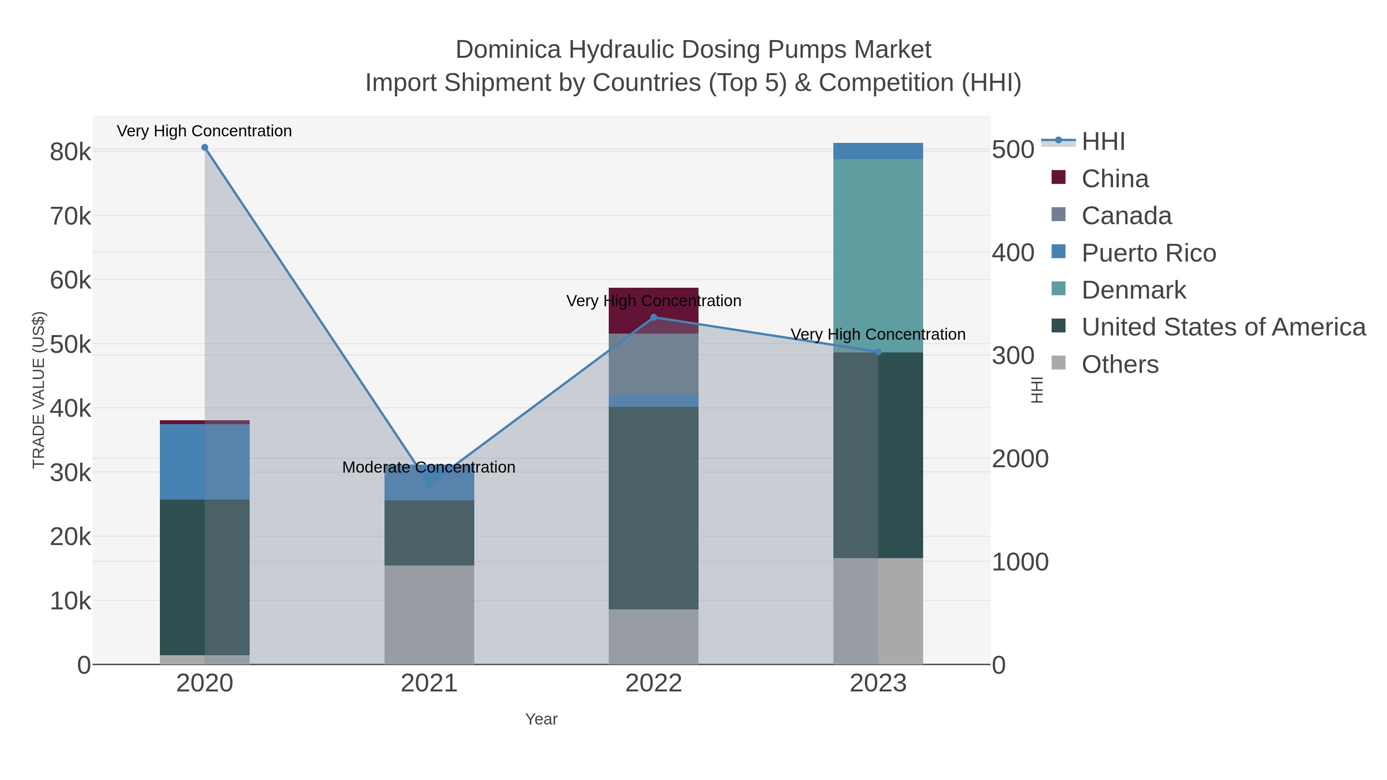Click the 'Year' axis title
1387x780 pixels.
pyautogui.click(x=541, y=719)
